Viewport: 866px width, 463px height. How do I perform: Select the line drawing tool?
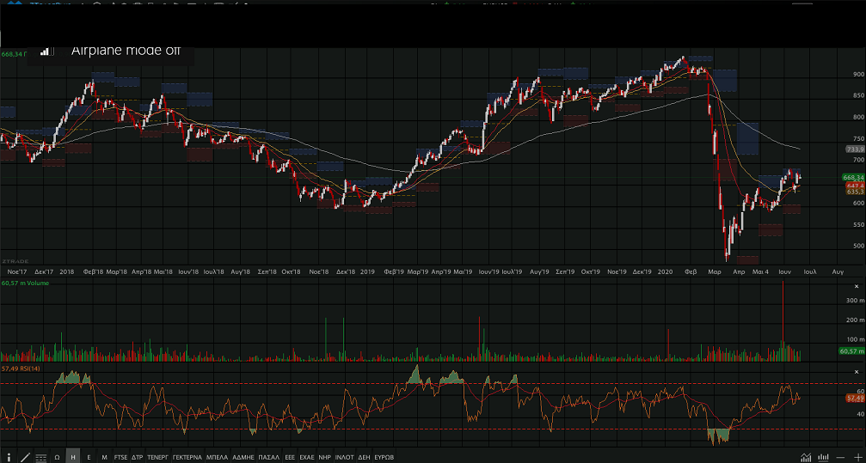pyautogui.click(x=25, y=457)
